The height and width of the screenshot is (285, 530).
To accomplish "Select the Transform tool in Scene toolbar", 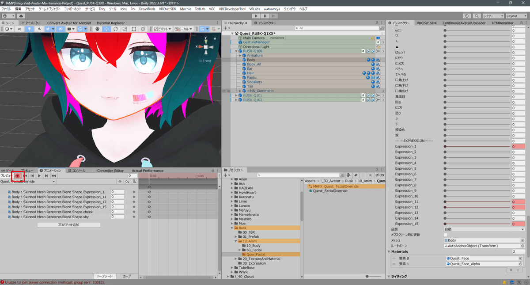I will coord(143,29).
